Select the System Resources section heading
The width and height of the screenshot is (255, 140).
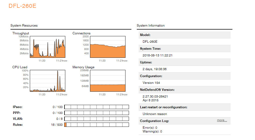point(24,26)
